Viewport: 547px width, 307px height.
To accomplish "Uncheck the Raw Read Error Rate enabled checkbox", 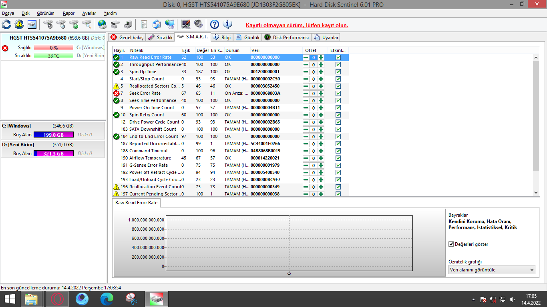I will tap(338, 58).
